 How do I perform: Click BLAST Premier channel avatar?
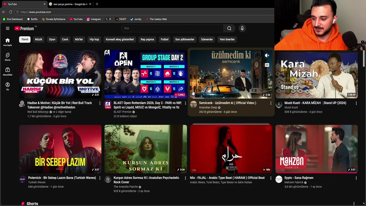point(108,104)
